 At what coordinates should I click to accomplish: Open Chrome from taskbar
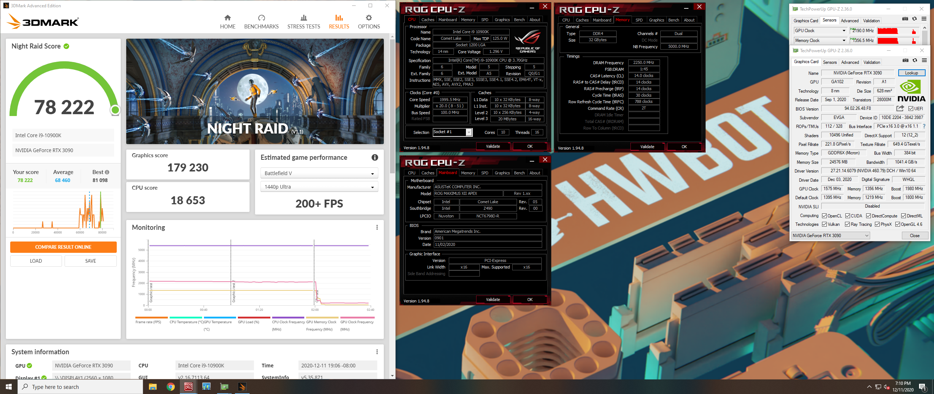click(170, 387)
